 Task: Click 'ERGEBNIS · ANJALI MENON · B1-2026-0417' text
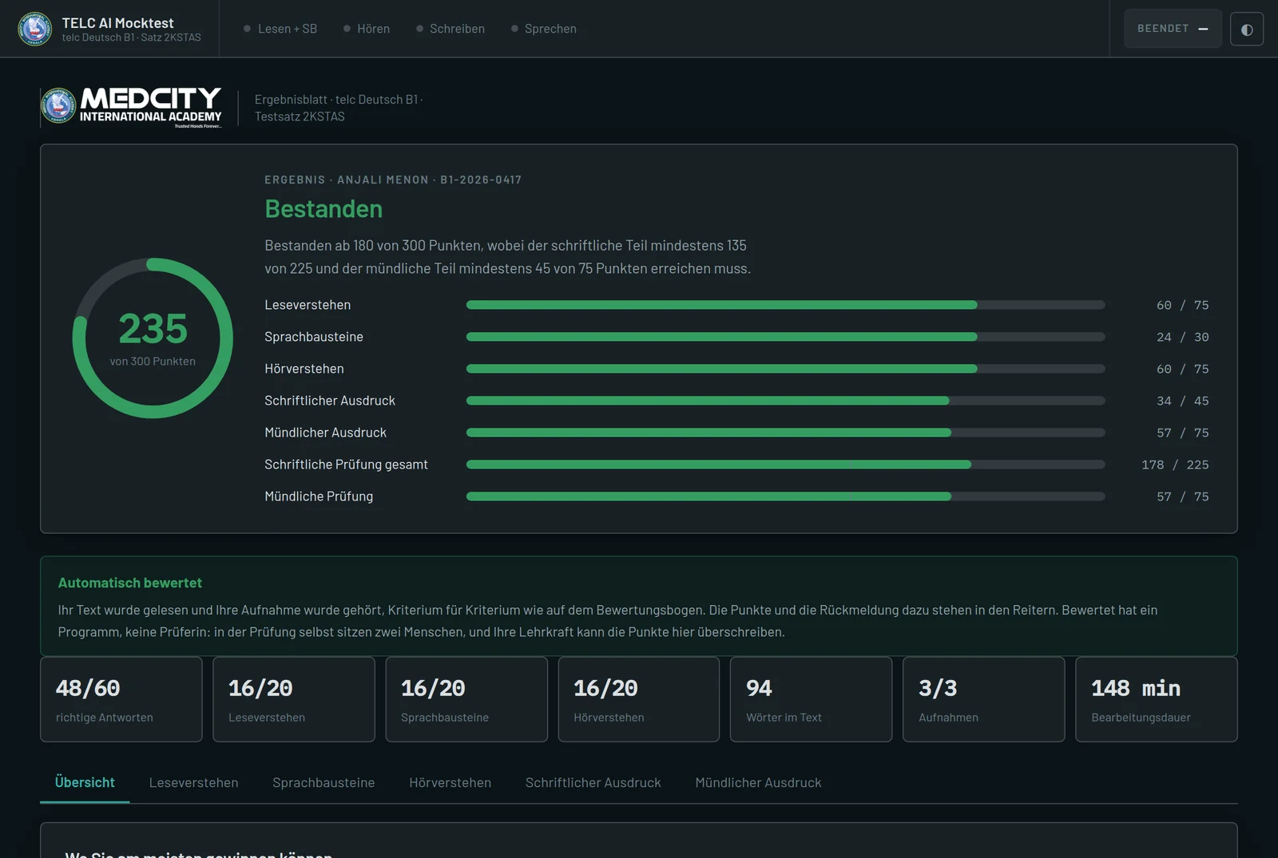point(393,180)
